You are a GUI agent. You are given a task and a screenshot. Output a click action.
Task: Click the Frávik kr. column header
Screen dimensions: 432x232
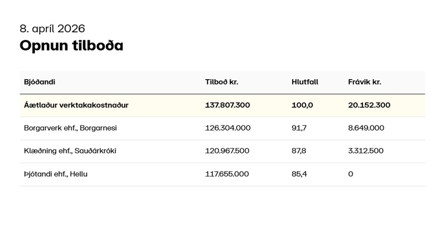click(364, 82)
